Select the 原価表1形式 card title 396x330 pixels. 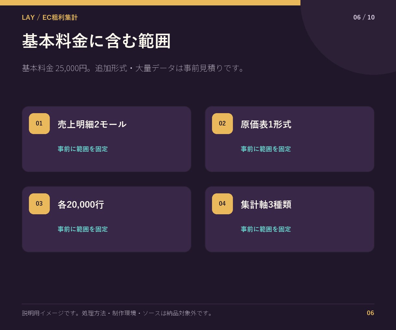pos(266,124)
